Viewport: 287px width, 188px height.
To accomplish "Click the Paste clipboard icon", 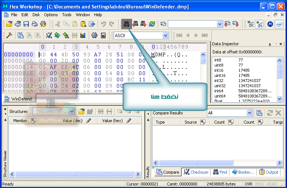I will (75, 24).
